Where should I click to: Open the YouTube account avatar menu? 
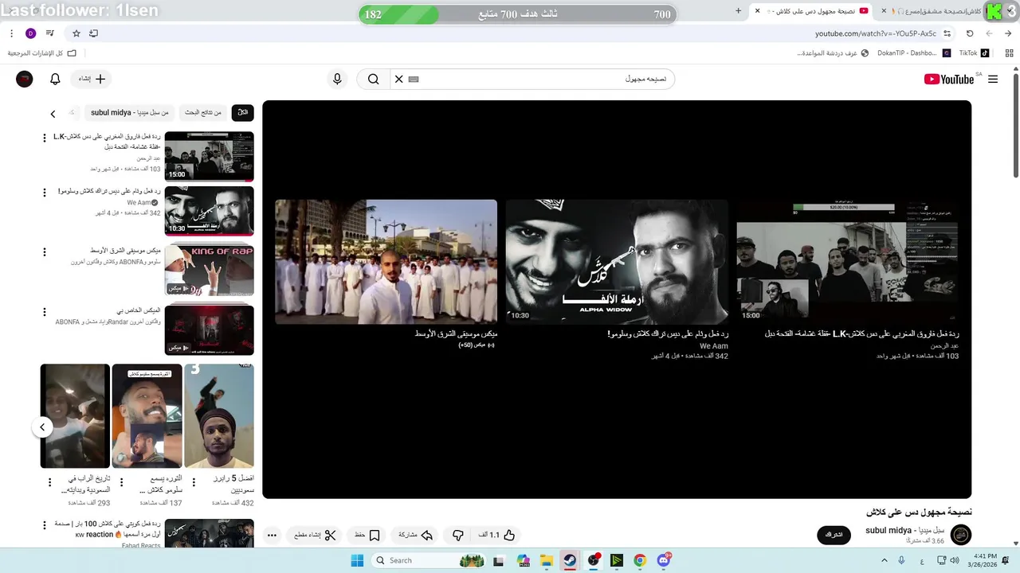pyautogui.click(x=25, y=79)
